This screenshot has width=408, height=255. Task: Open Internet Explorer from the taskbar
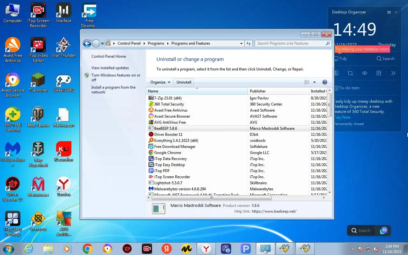(29, 249)
